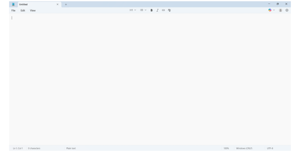296x151 pixels.
Task: Open Notepad settings via the gear icon
Action: [287, 10]
